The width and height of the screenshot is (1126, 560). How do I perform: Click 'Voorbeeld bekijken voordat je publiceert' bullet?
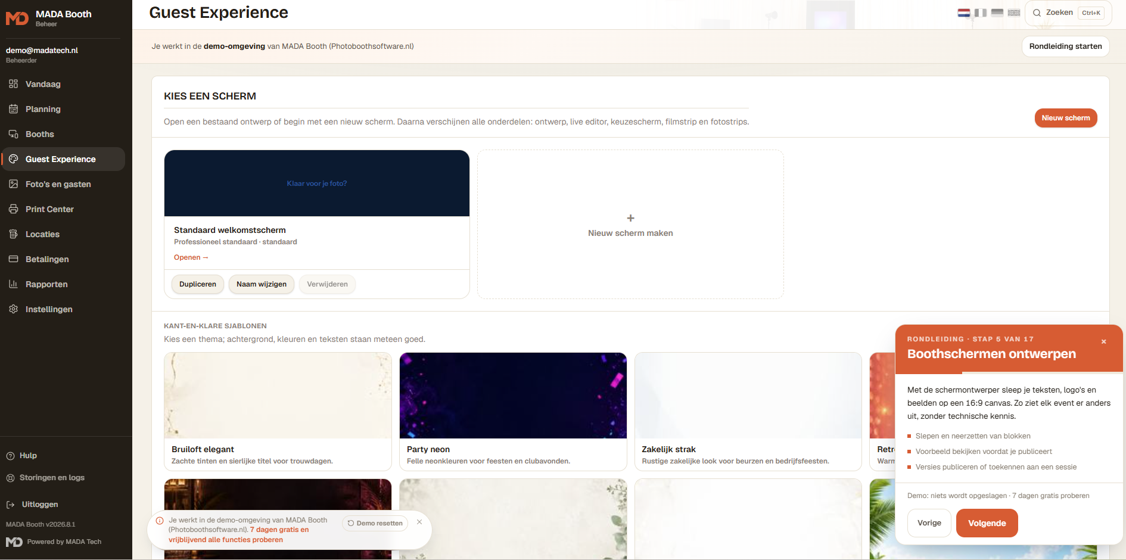coord(984,452)
